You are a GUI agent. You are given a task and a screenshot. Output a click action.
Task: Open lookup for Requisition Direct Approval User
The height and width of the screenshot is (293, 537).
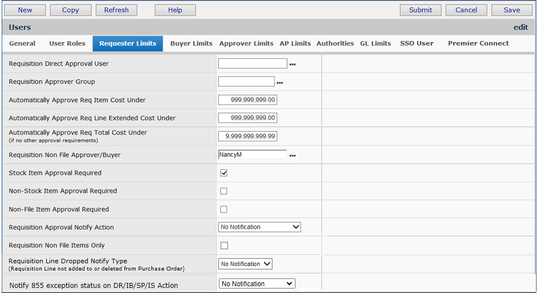(292, 65)
